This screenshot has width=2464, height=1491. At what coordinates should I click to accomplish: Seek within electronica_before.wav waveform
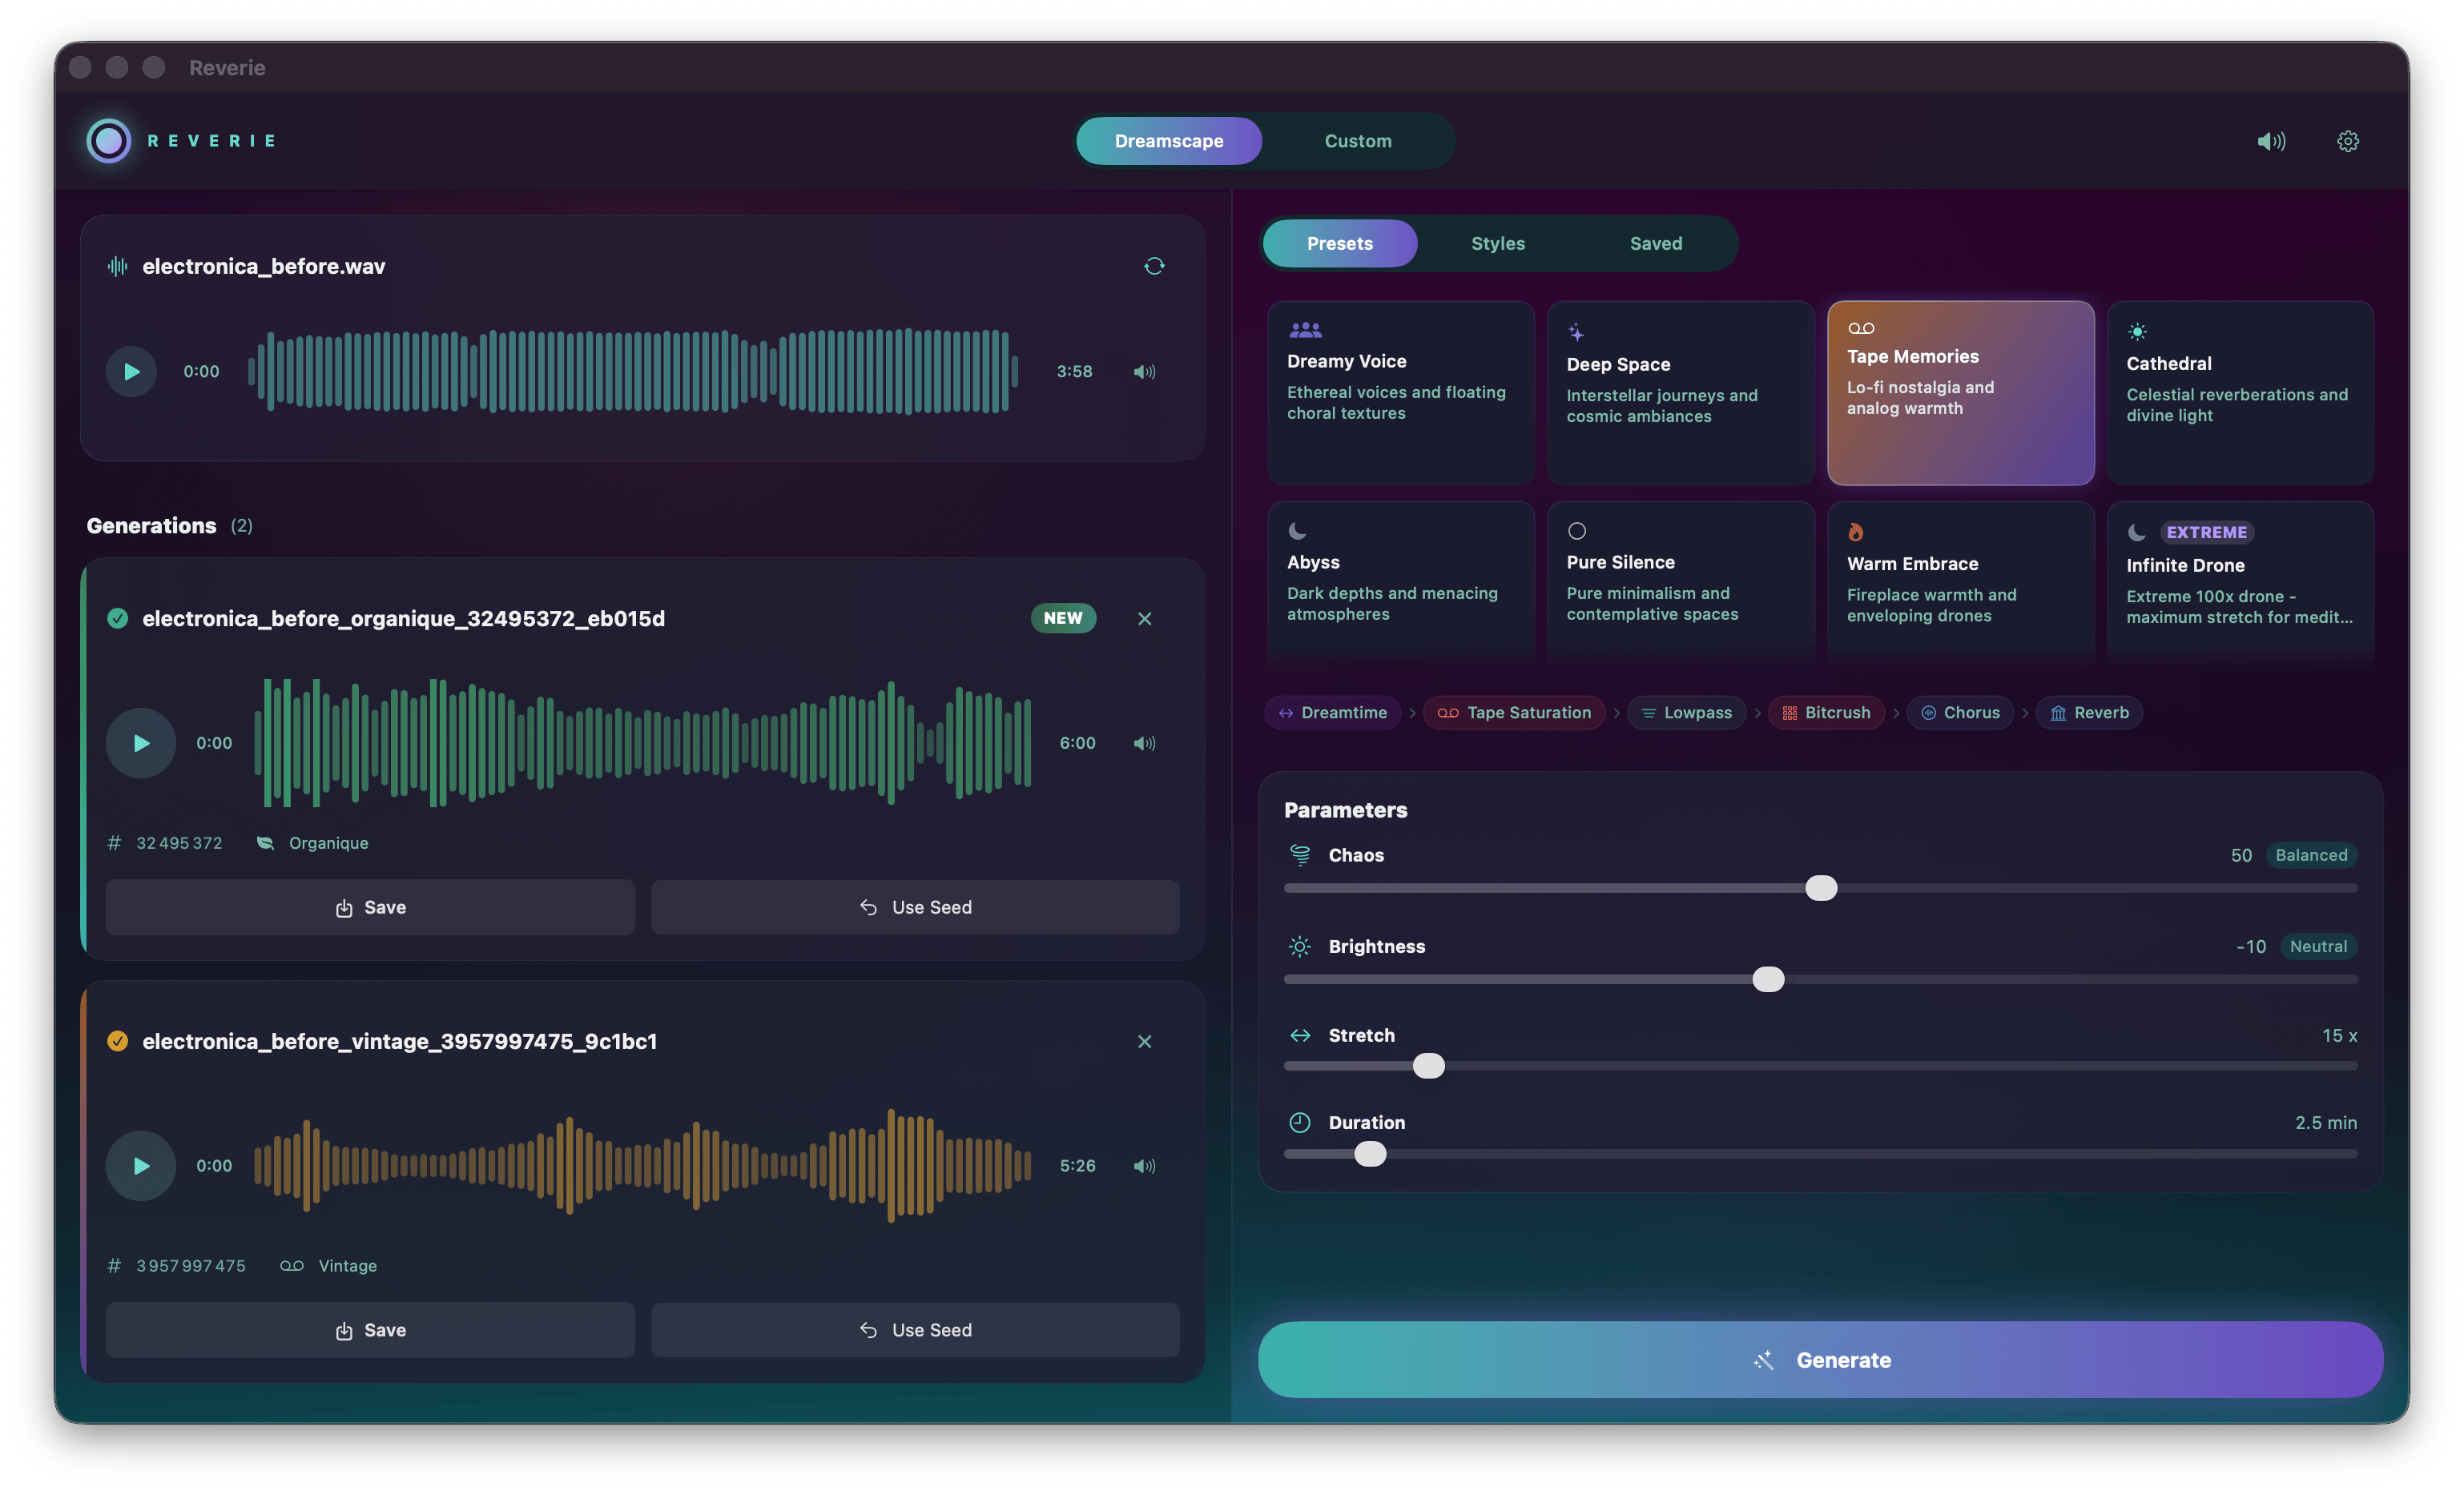coord(633,372)
